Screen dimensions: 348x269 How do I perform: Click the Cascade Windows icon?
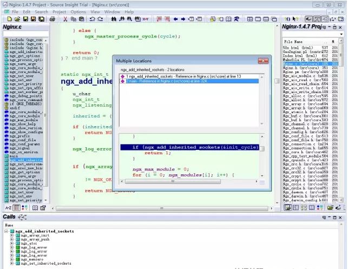pos(274,19)
